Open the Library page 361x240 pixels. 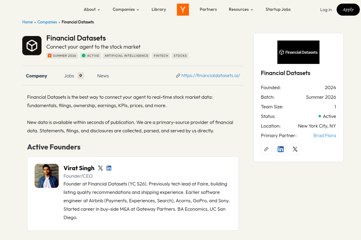(159, 9)
